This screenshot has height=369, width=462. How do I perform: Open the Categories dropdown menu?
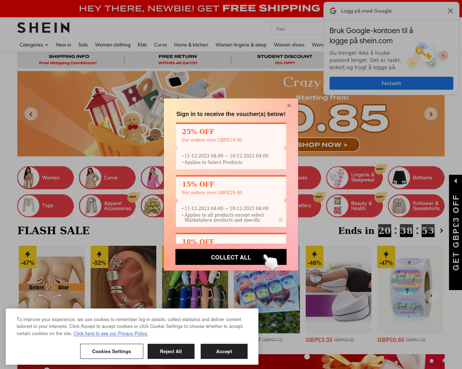(x=34, y=45)
